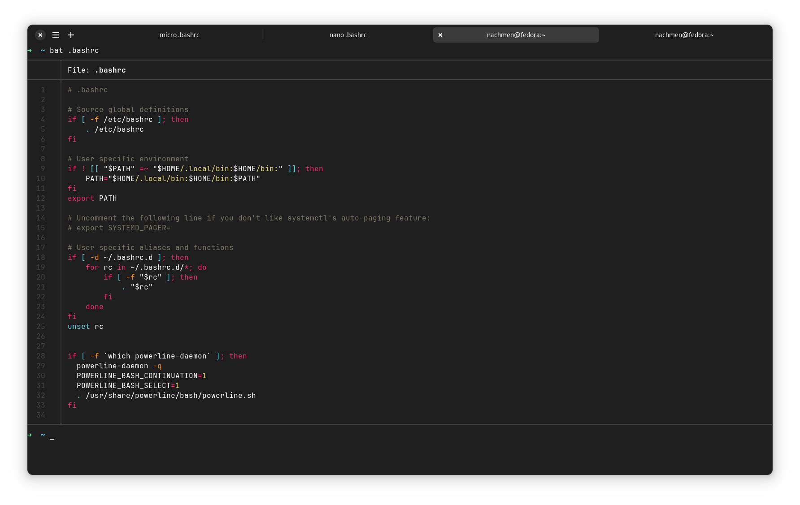Click the green prompt arrow before 'bat .bashrc'

[x=30, y=51]
